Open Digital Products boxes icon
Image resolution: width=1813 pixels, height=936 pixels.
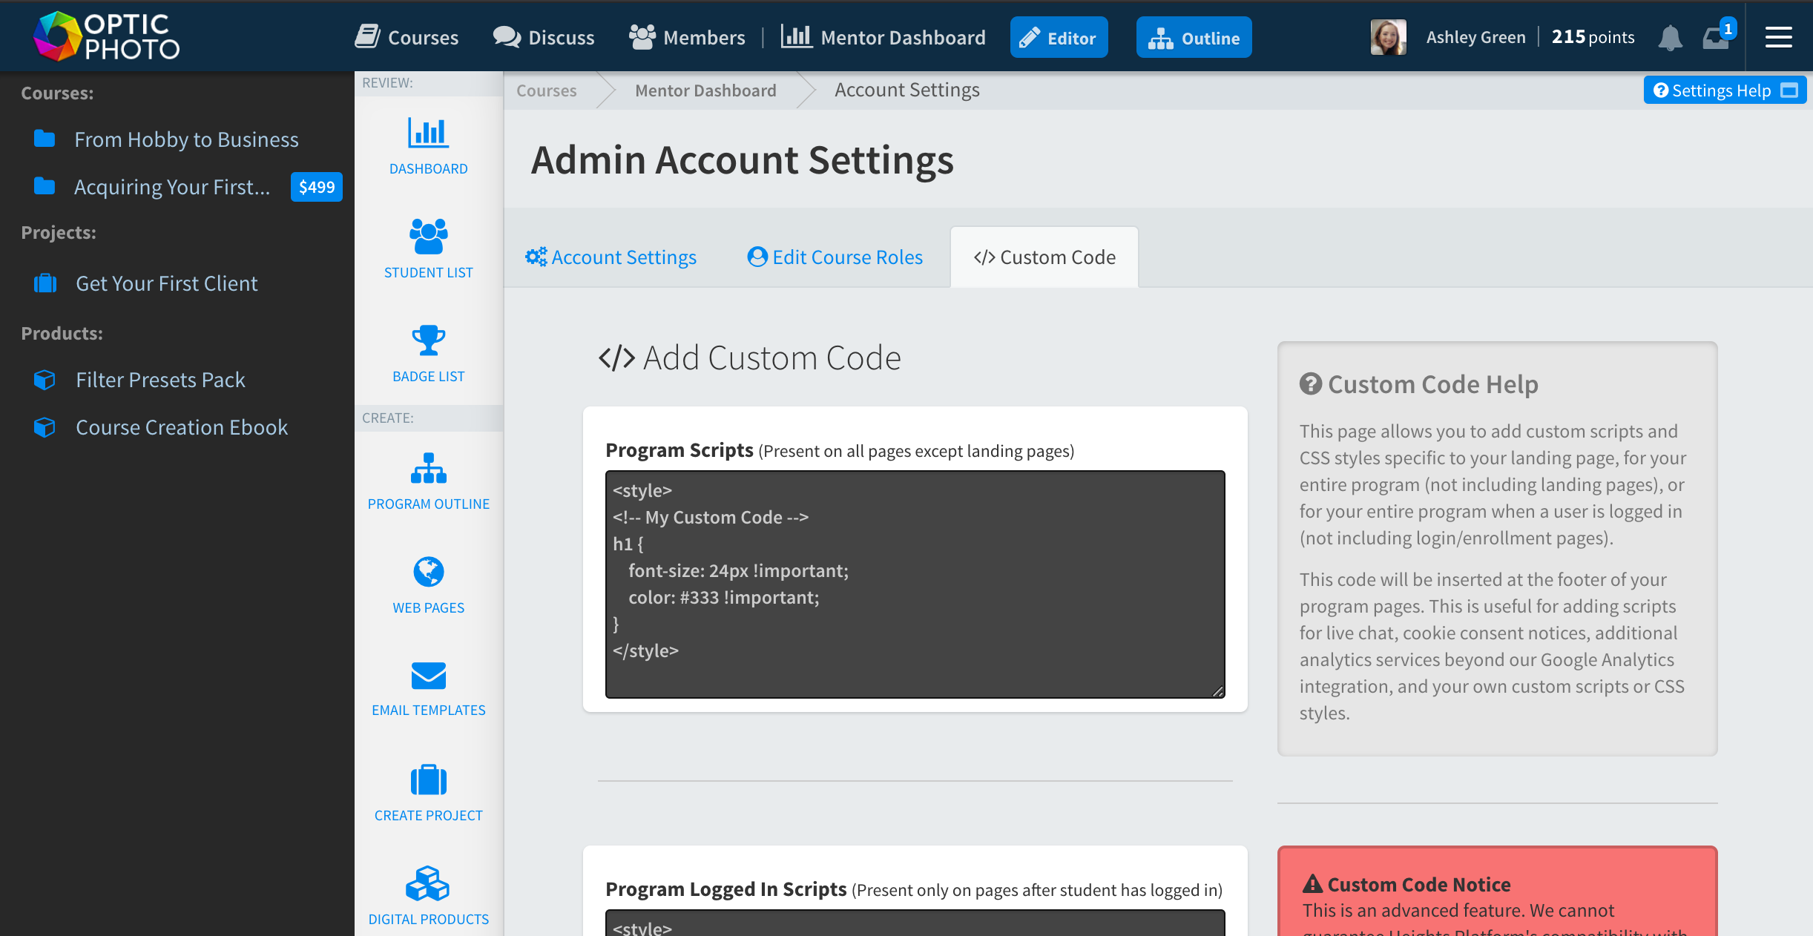click(x=428, y=884)
